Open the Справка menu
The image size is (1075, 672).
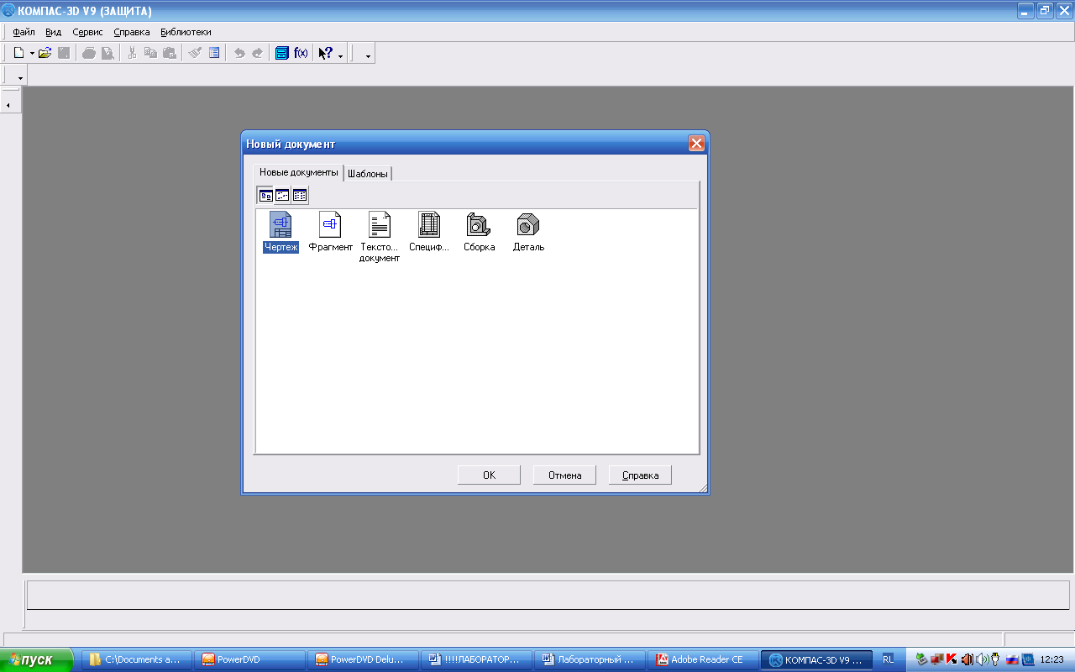(132, 32)
